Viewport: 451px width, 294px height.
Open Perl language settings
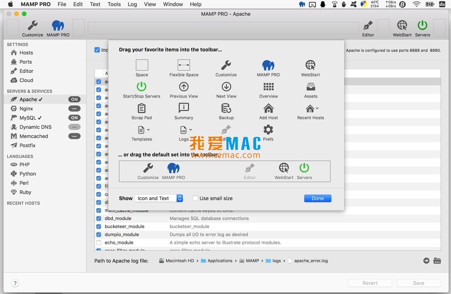(24, 183)
